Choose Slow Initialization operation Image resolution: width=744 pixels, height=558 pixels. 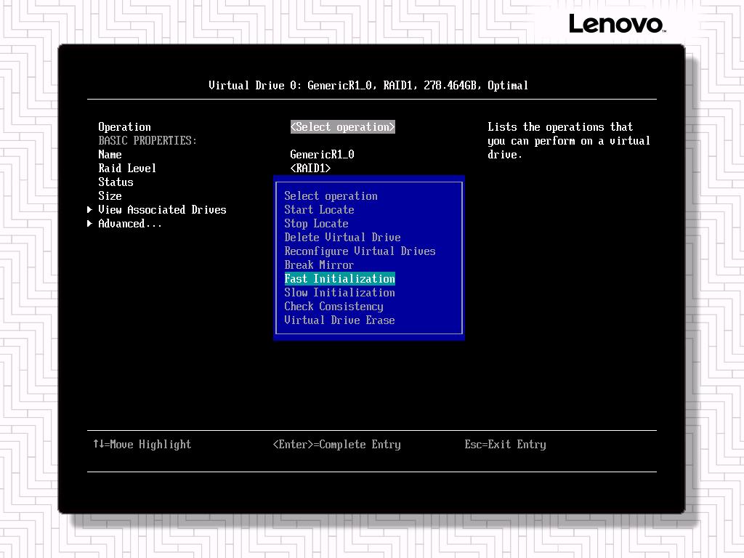tap(339, 293)
